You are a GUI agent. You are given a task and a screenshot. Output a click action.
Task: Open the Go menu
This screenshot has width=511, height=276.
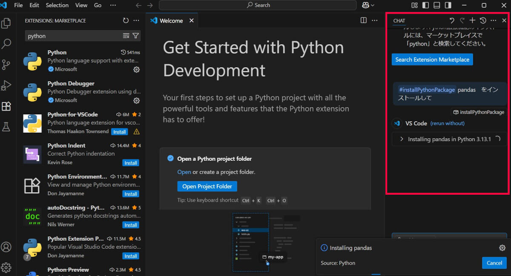98,5
